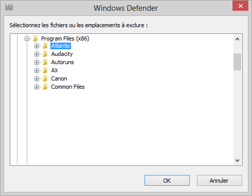Collapse the Program Files (x86) node
This screenshot has width=252, height=196.
click(x=27, y=39)
